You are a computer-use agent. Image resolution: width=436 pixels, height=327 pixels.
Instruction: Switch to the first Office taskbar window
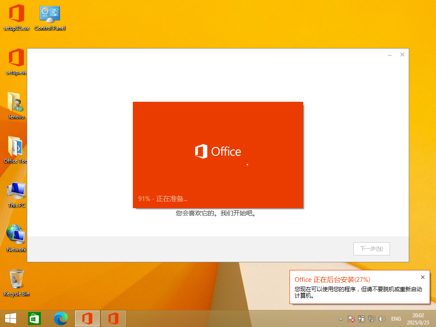[87, 318]
